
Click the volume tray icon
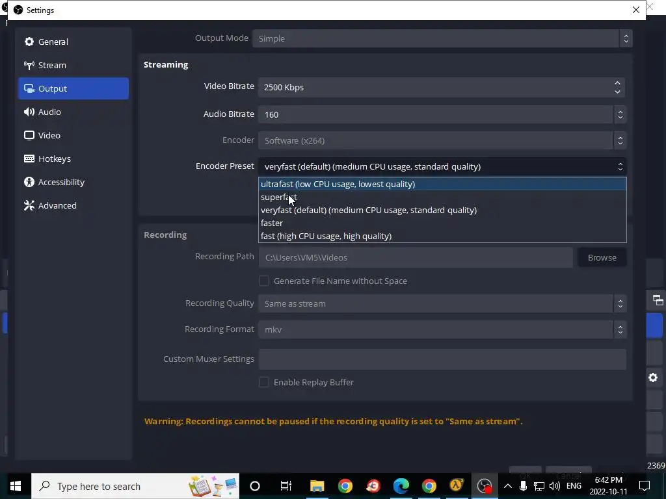pyautogui.click(x=555, y=486)
